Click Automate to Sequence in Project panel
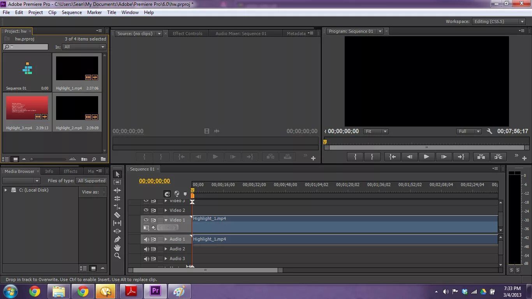Image resolution: width=532 pixels, height=299 pixels. 84,159
